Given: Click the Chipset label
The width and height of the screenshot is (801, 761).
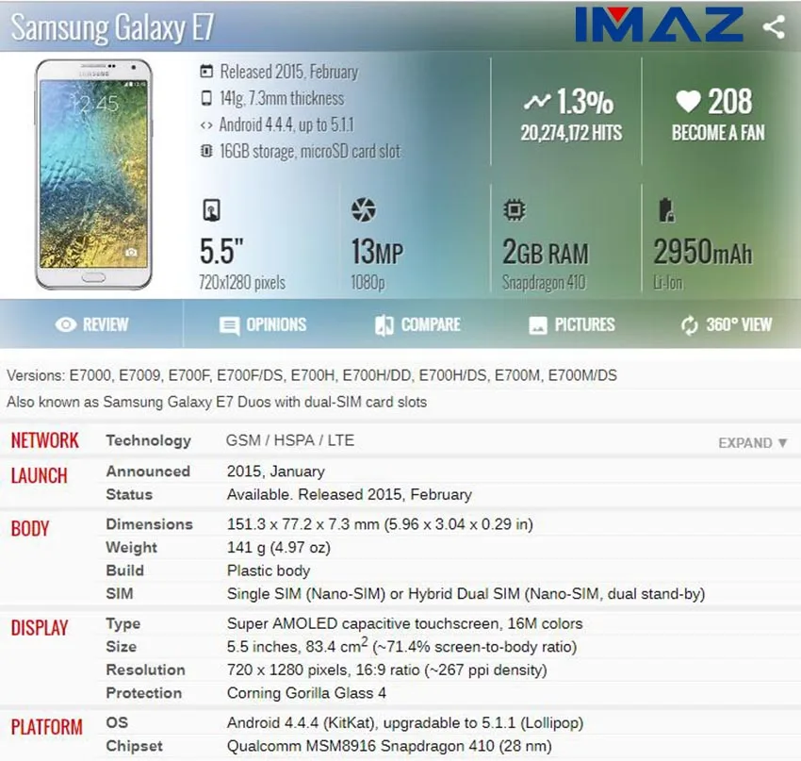Looking at the screenshot, I should [x=134, y=746].
